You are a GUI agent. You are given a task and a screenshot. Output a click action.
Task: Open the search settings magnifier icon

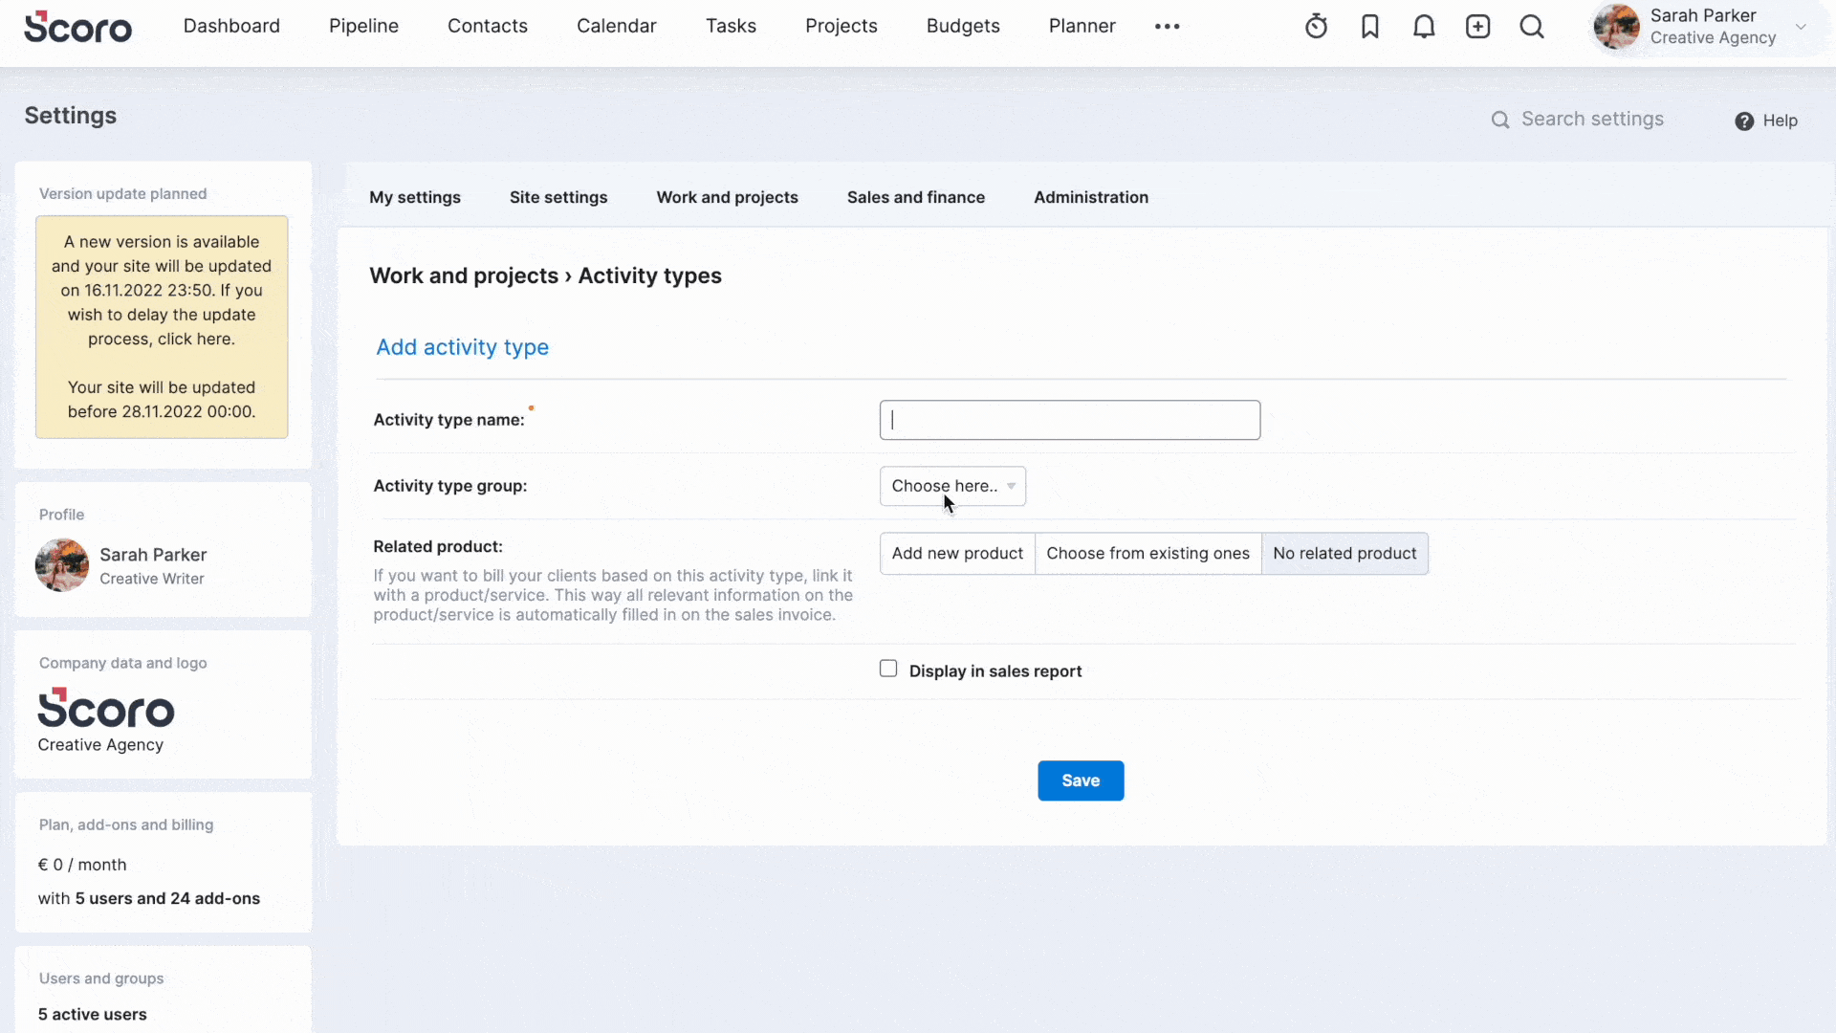[1500, 119]
